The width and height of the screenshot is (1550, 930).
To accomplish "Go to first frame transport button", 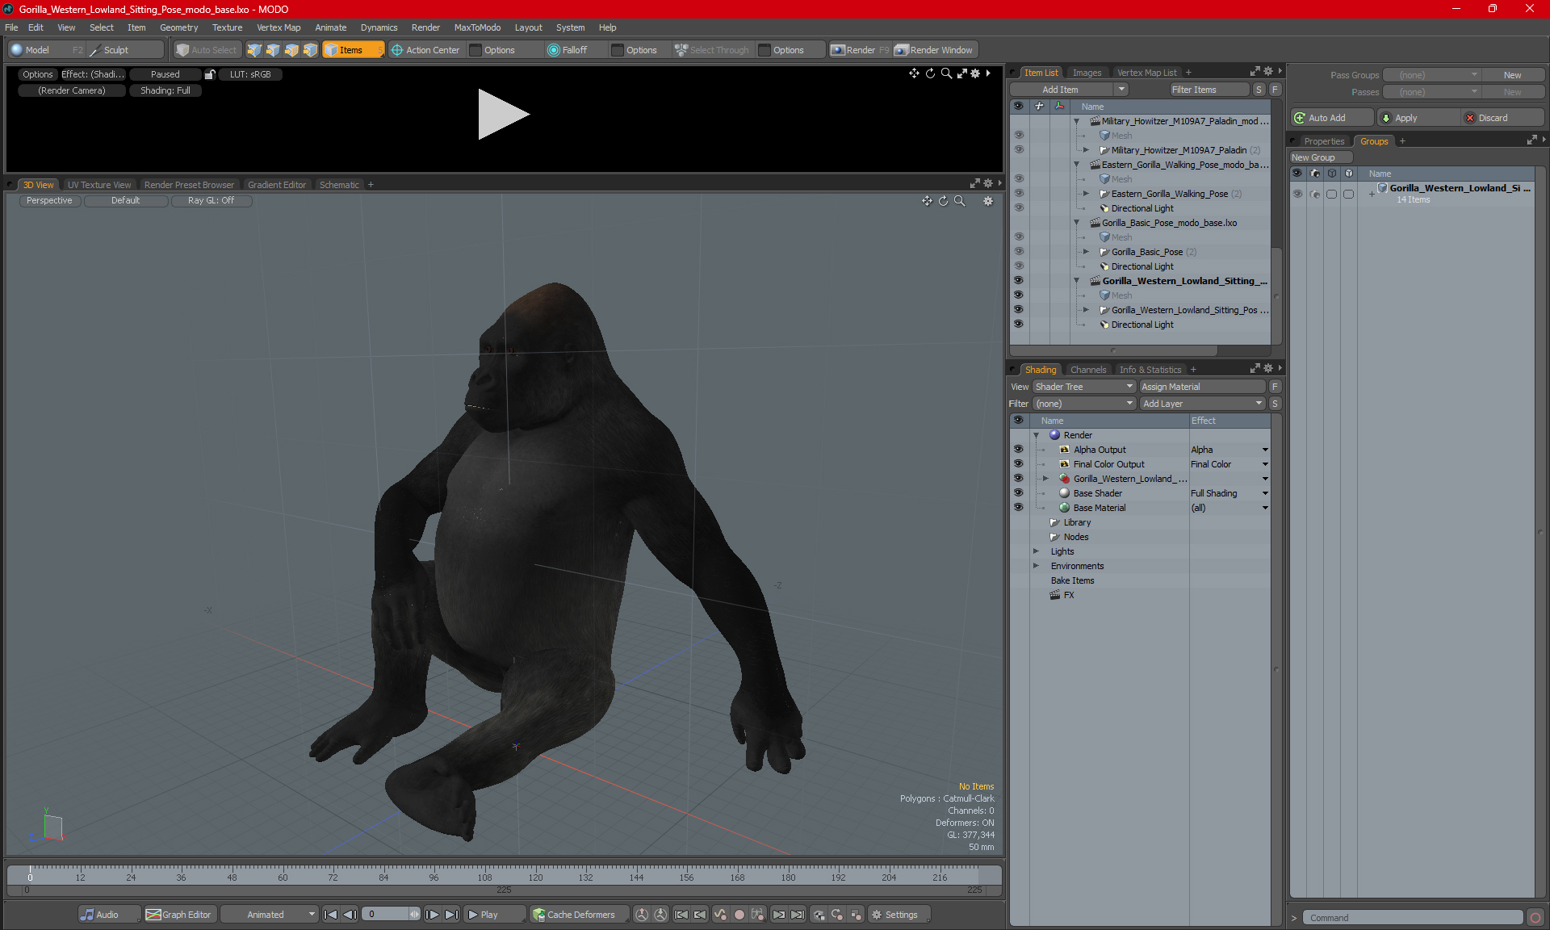I will (330, 915).
